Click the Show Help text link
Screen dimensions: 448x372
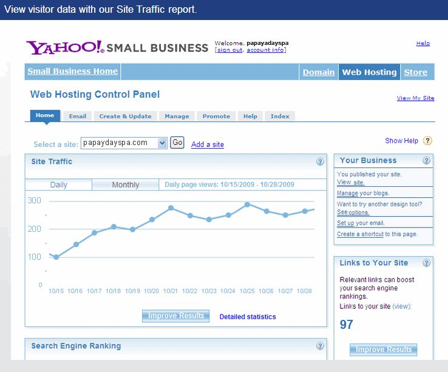[x=401, y=141]
